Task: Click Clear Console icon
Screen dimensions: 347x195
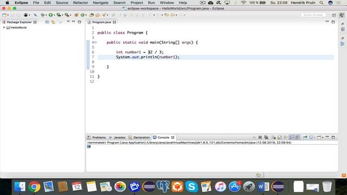Action: pyautogui.click(x=274, y=137)
